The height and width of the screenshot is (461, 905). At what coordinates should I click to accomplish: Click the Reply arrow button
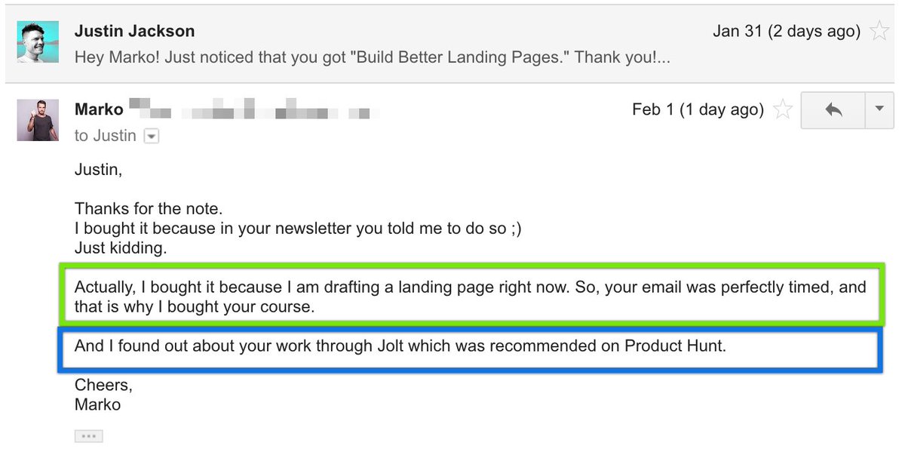pyautogui.click(x=833, y=109)
